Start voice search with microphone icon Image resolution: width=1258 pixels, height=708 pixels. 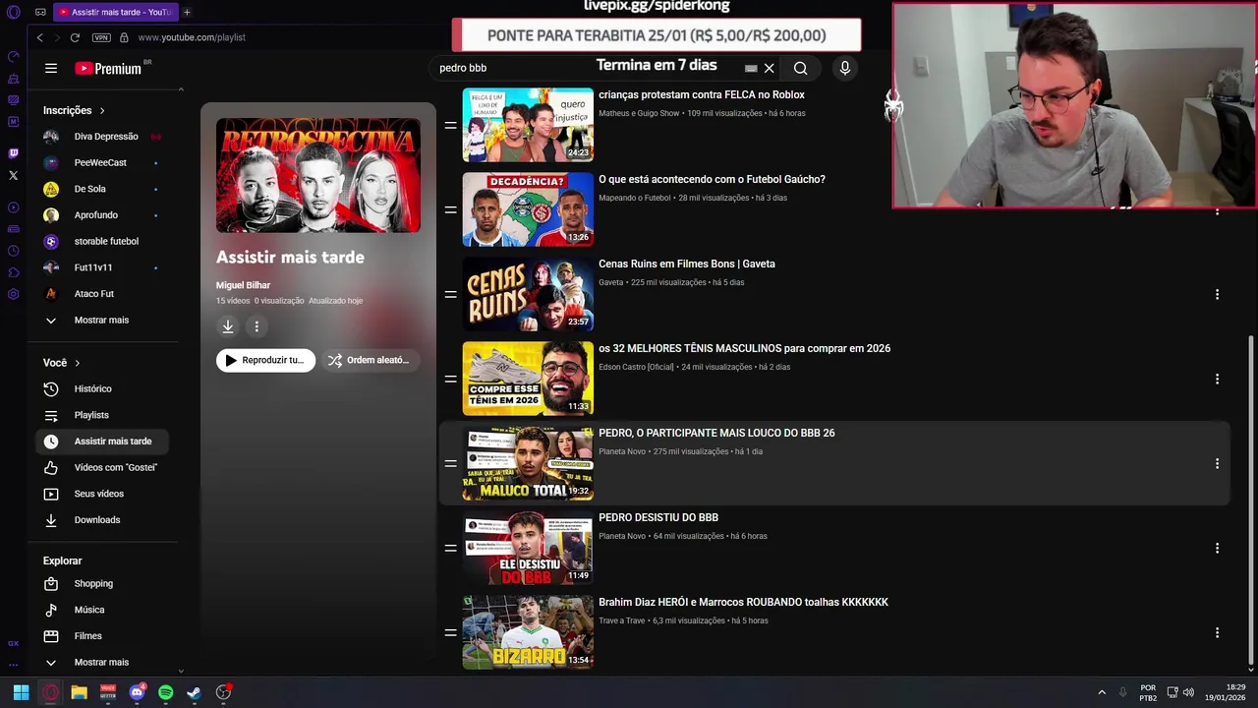tap(844, 68)
